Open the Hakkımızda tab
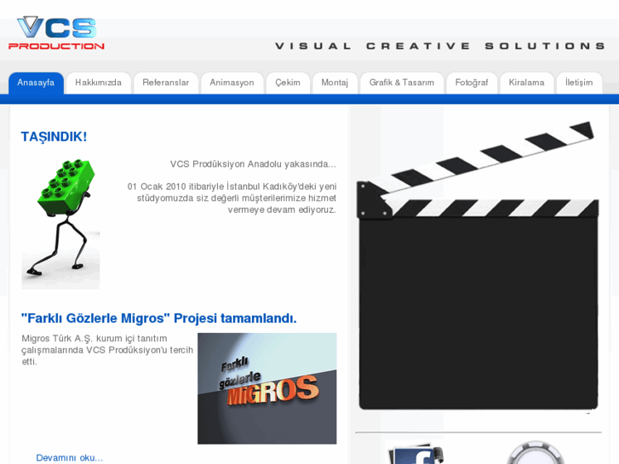 98,83
